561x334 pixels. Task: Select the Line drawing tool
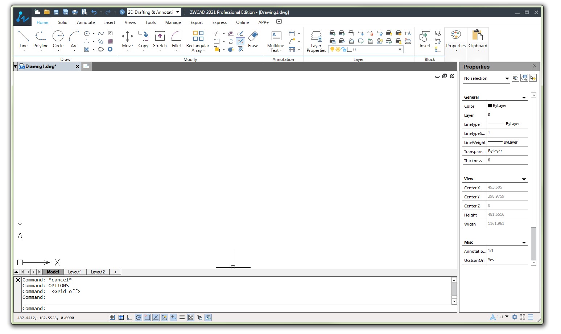click(24, 39)
